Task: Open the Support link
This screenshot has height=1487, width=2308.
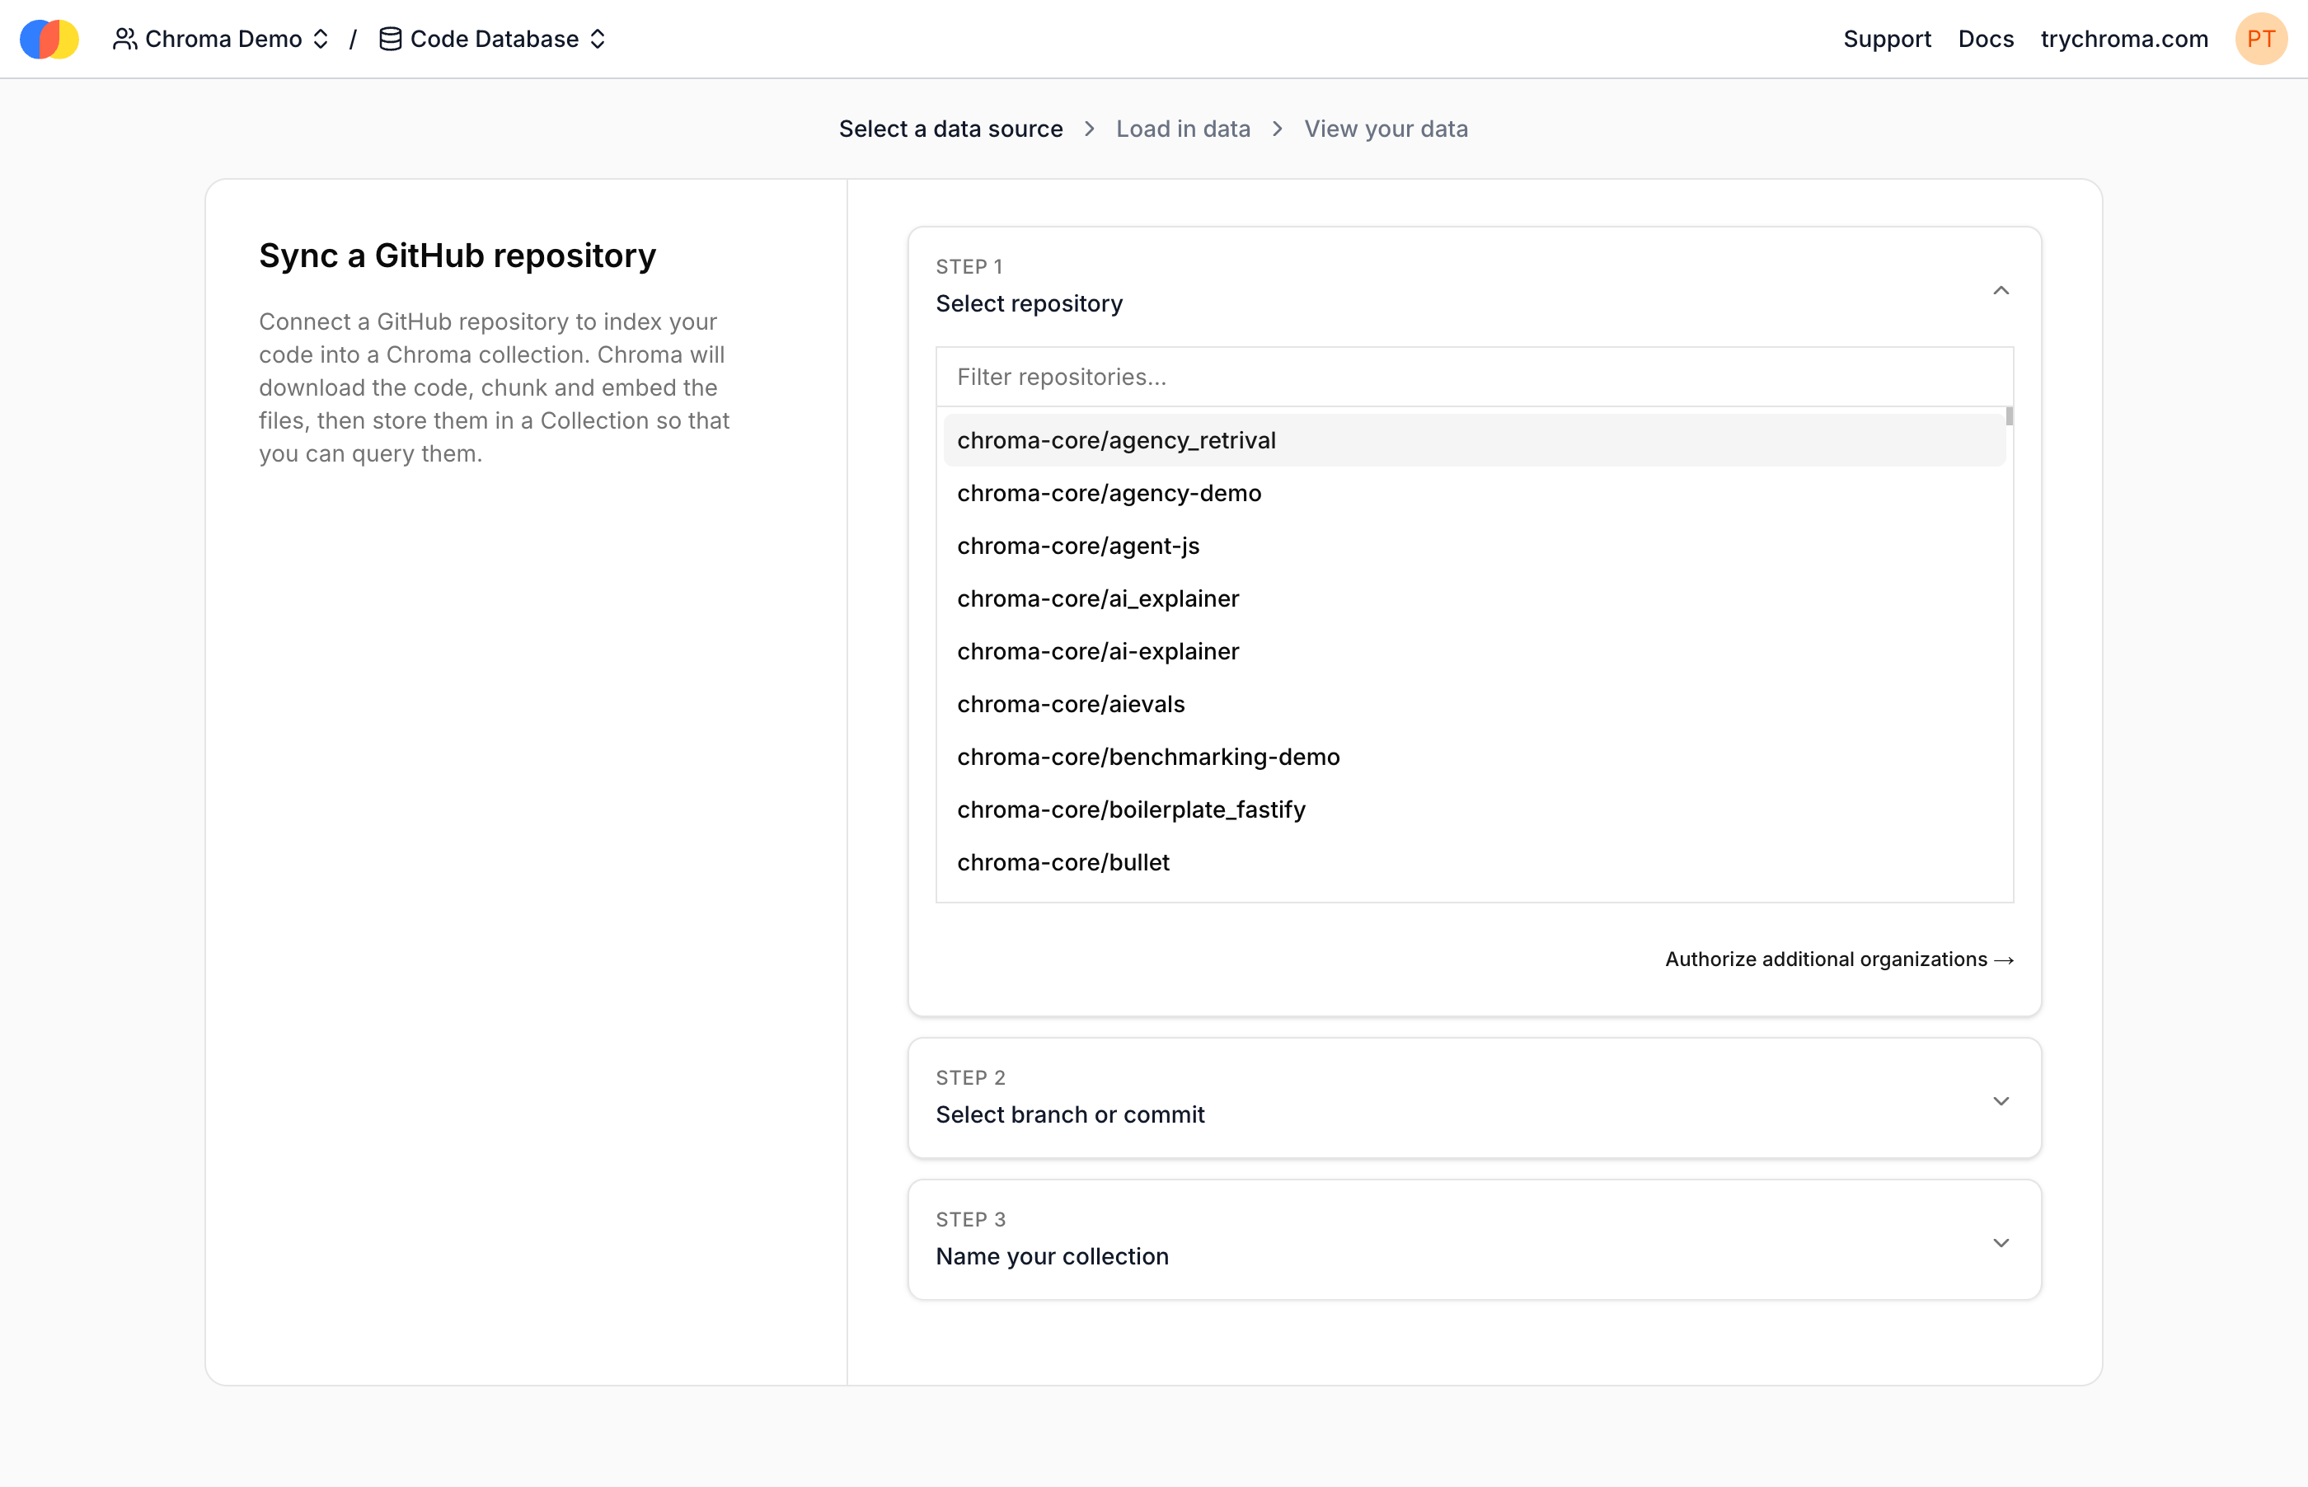Action: (x=1886, y=39)
